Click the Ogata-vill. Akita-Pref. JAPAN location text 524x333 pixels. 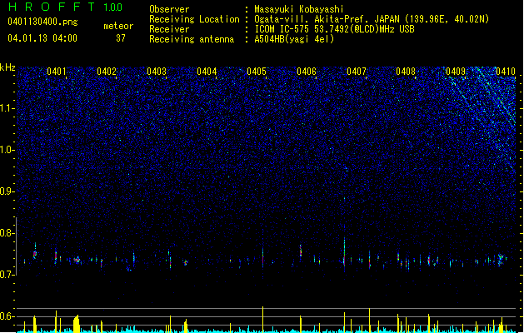tap(372, 19)
